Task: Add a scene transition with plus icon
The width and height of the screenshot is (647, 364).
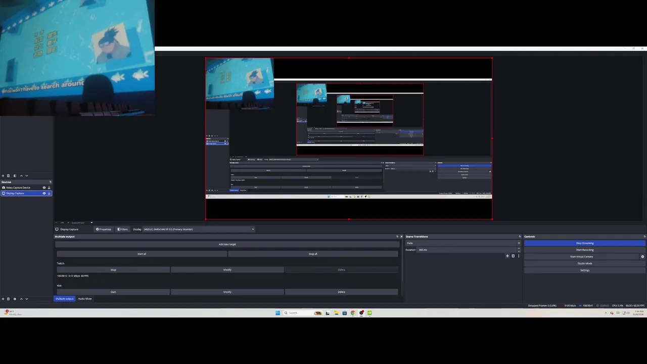Action: click(x=507, y=256)
